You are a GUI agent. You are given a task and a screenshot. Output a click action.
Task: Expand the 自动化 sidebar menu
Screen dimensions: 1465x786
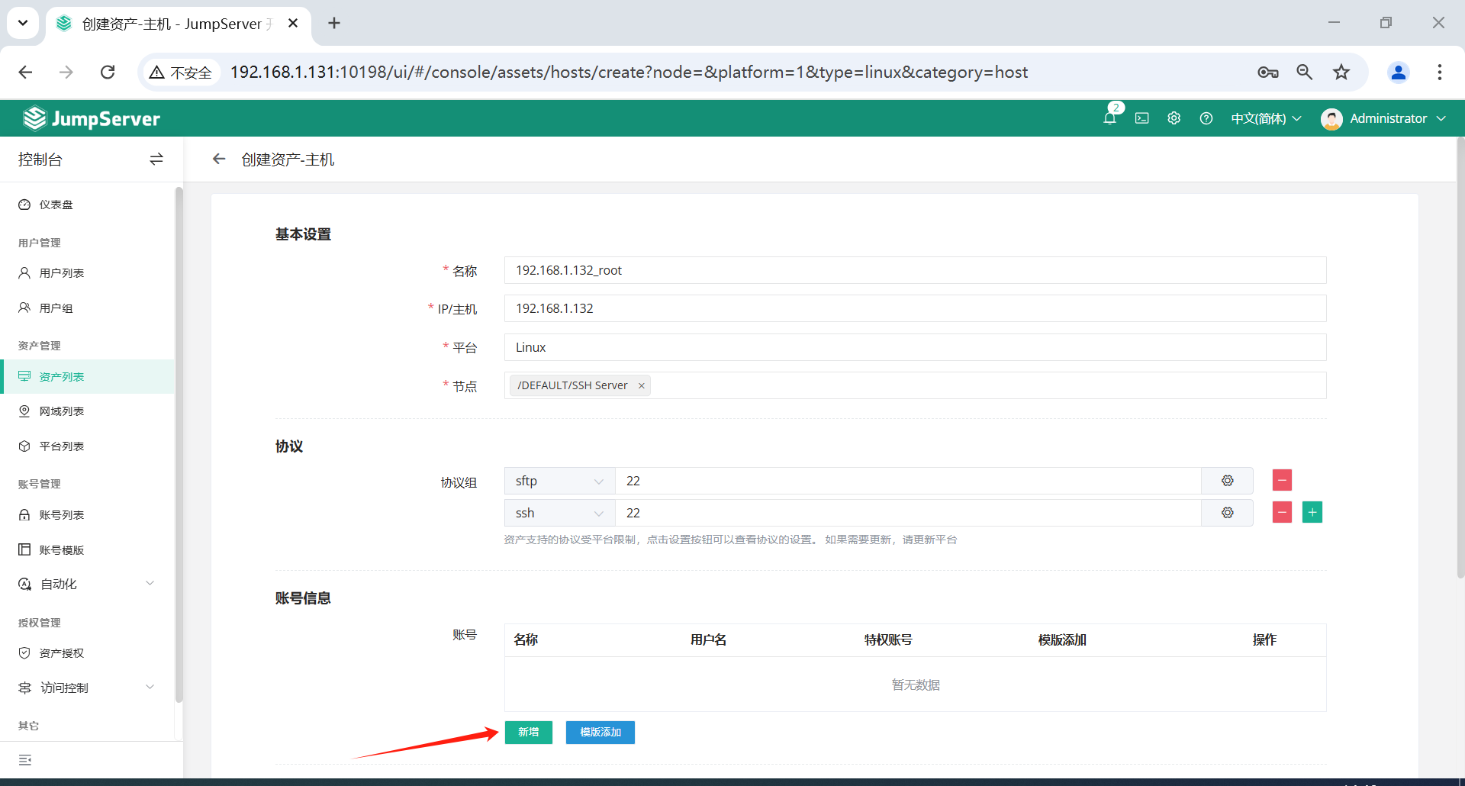(x=87, y=584)
